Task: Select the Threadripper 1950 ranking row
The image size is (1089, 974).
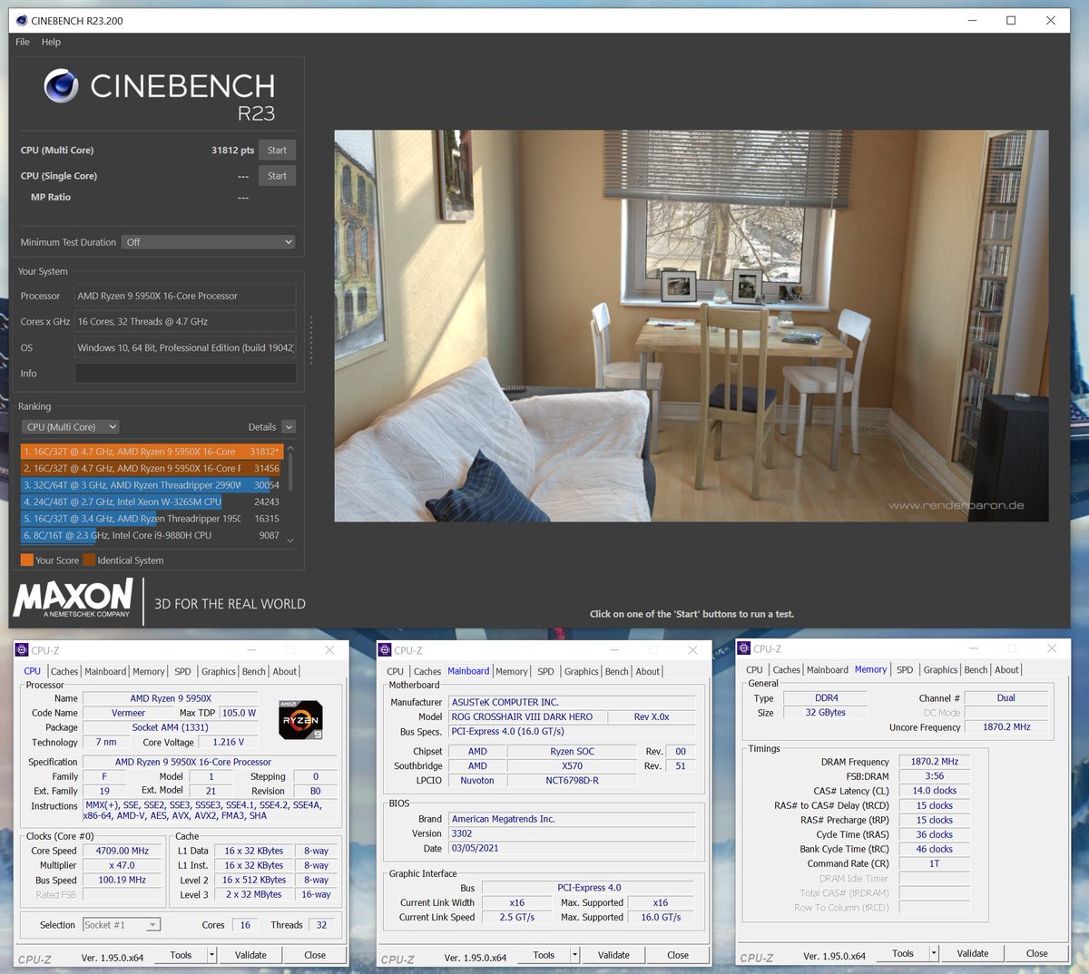Action: (152, 519)
